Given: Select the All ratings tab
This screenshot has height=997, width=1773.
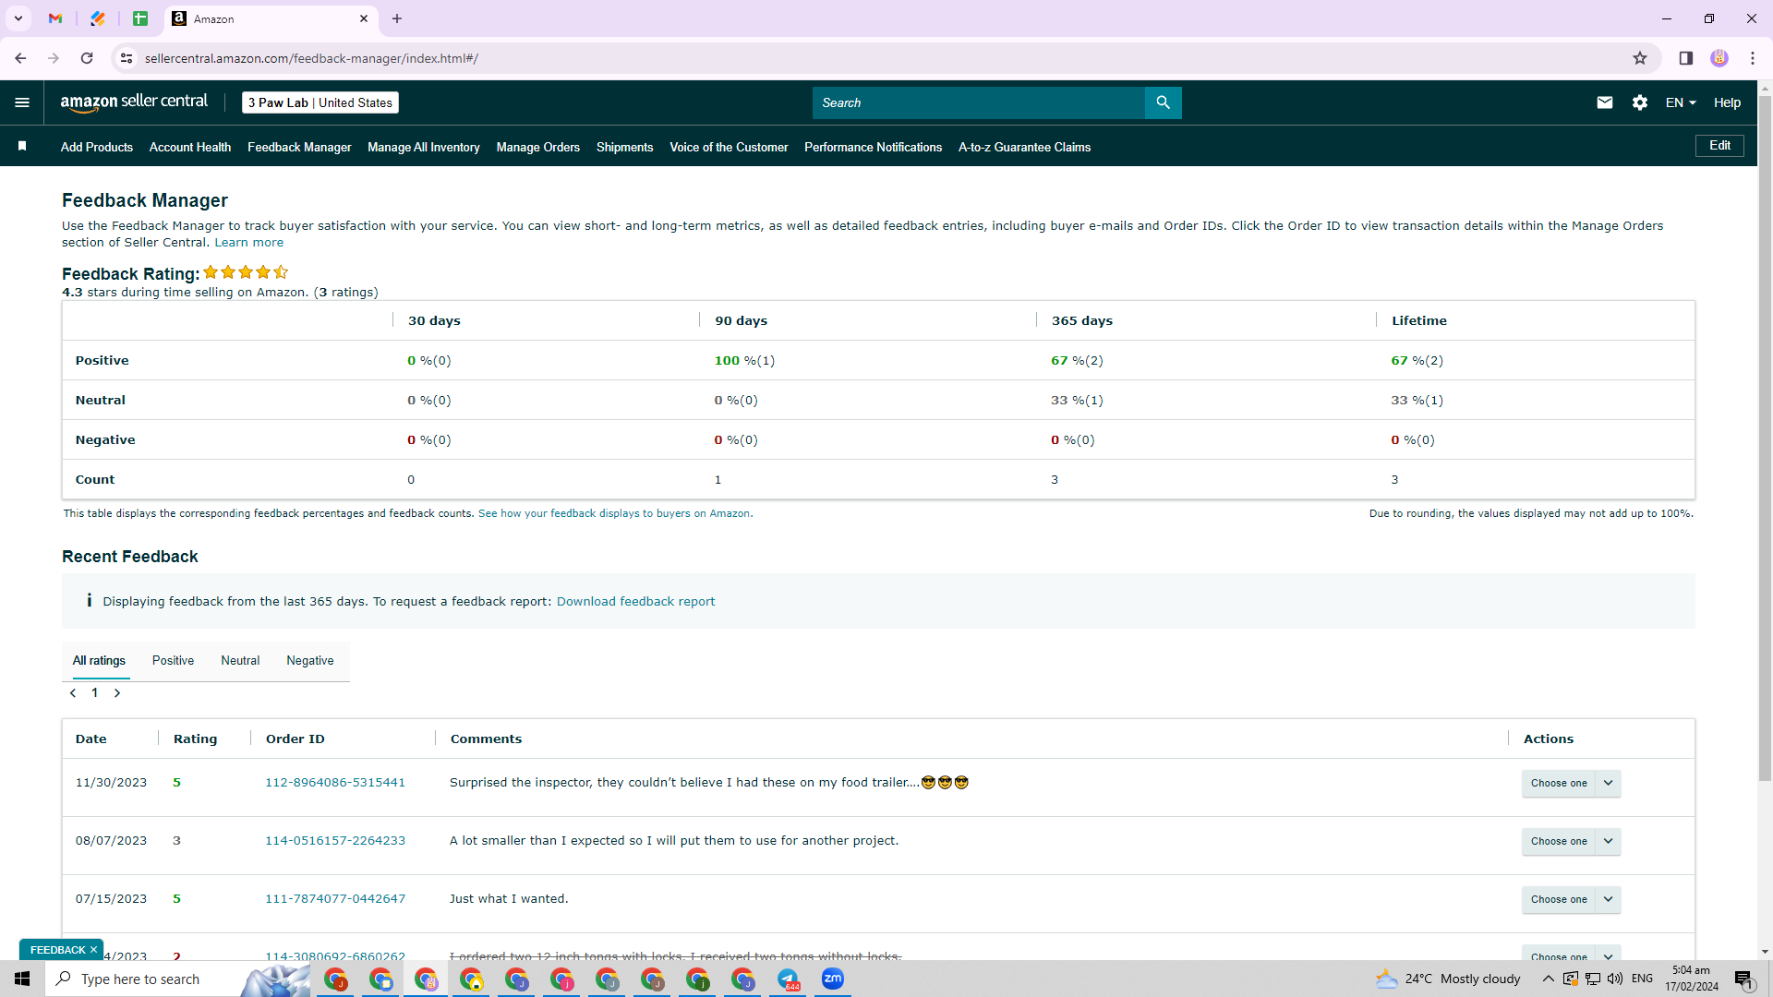Looking at the screenshot, I should point(99,661).
